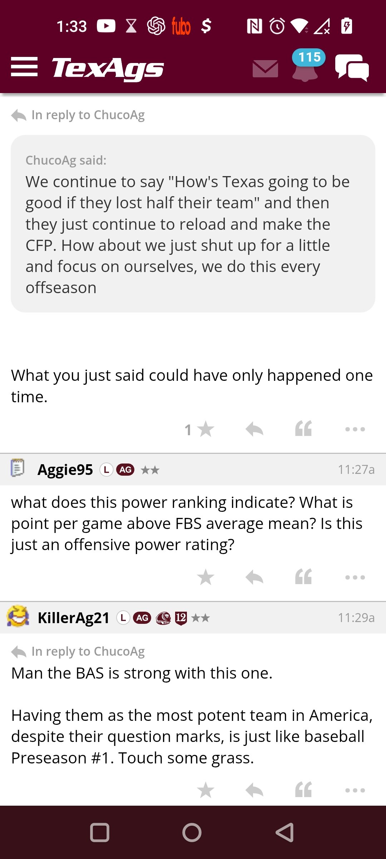Image resolution: width=386 pixels, height=859 pixels.
Task: Star the post with 1 star count
Action: [x=205, y=429]
